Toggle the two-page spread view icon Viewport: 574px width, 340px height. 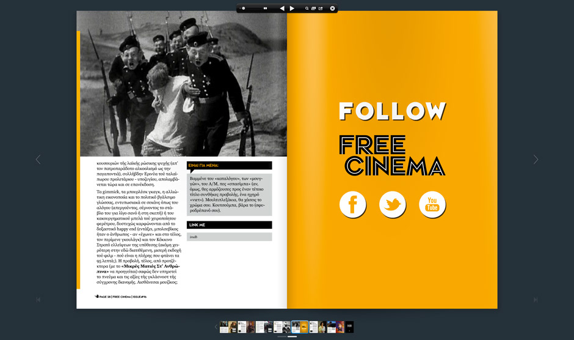click(266, 8)
